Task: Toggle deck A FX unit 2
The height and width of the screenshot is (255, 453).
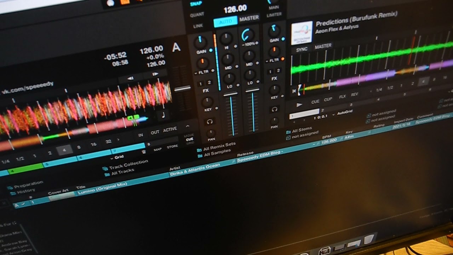Action: [209, 82]
